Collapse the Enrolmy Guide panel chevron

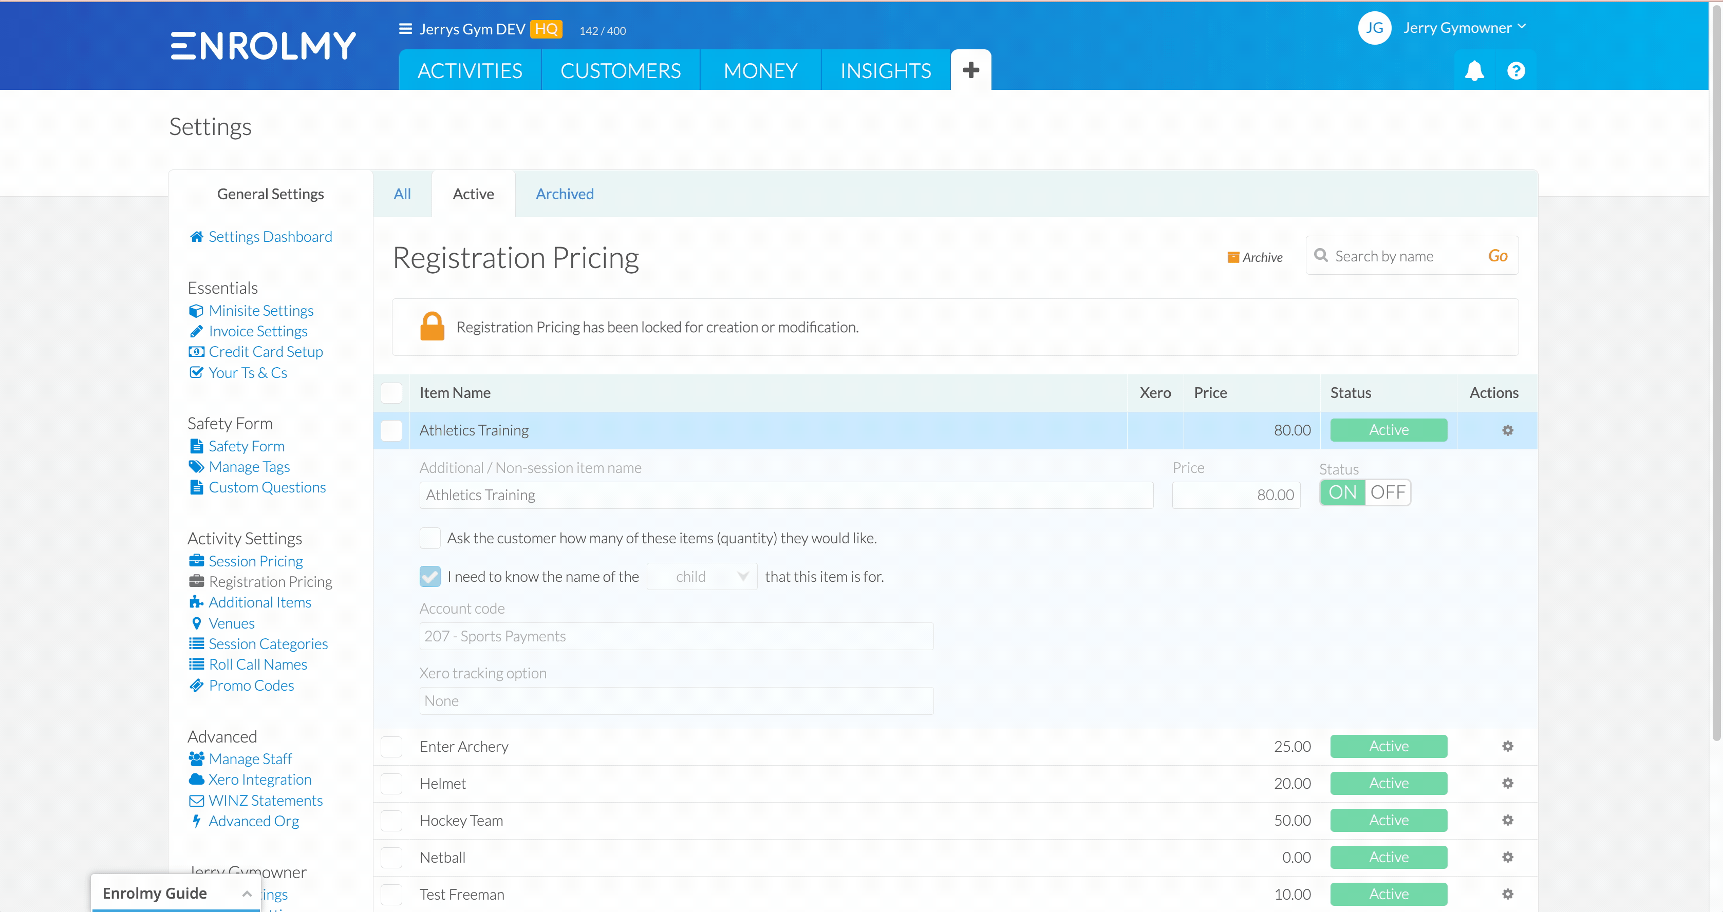[247, 894]
